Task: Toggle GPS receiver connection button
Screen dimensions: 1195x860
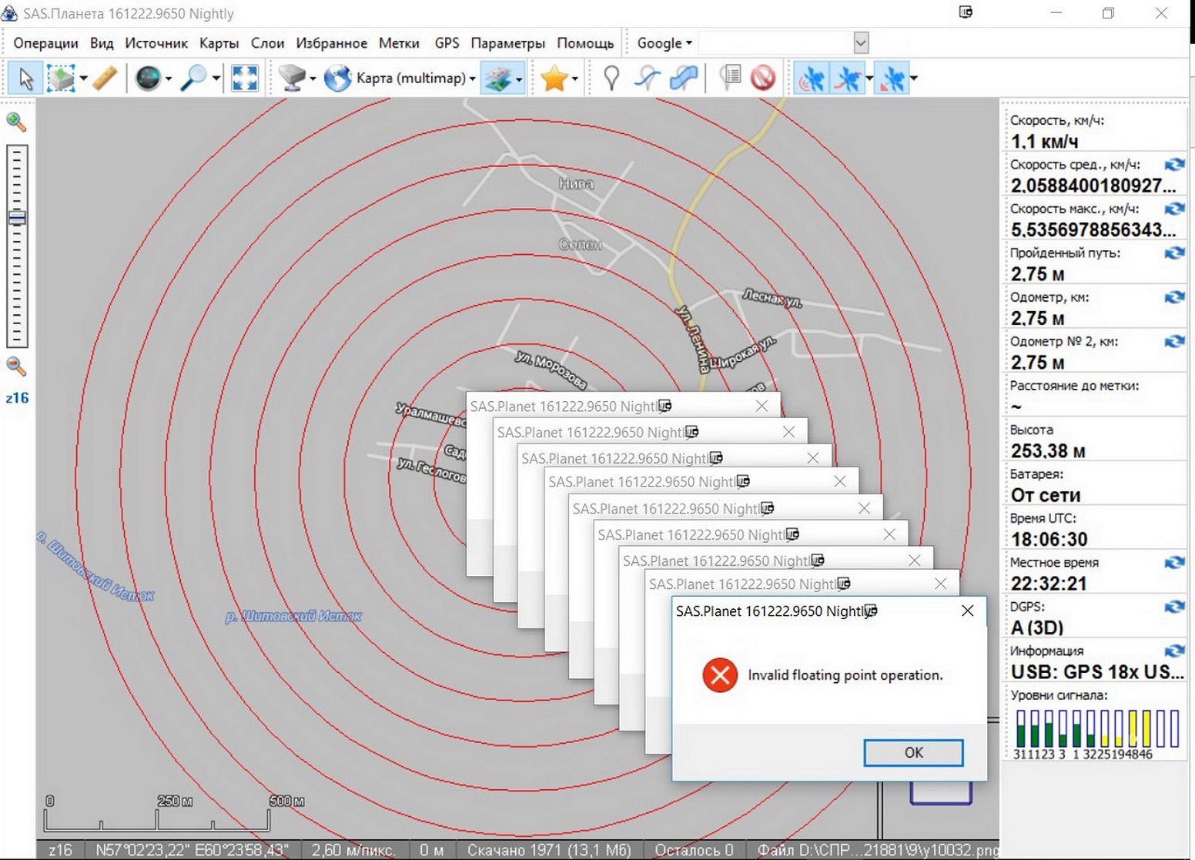Action: [x=812, y=79]
